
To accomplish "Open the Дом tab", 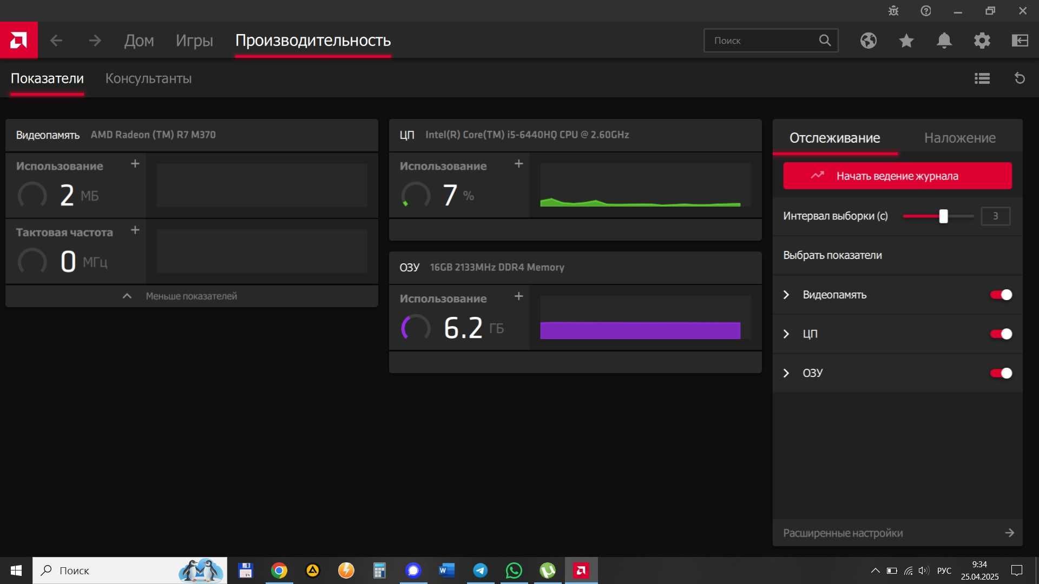I will click(139, 41).
